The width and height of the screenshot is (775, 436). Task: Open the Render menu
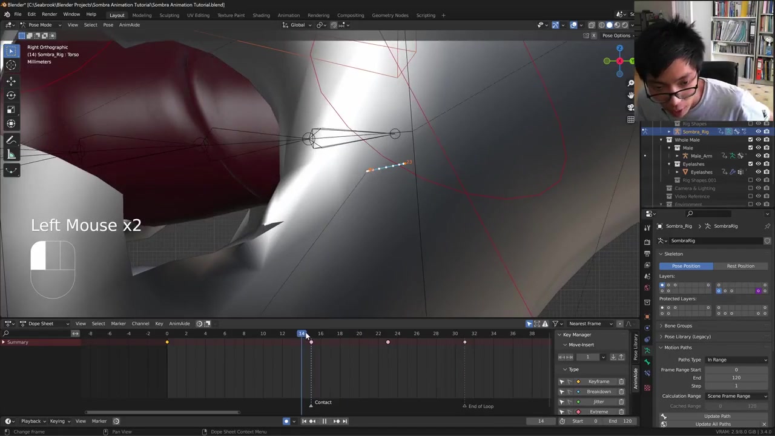pos(49,15)
